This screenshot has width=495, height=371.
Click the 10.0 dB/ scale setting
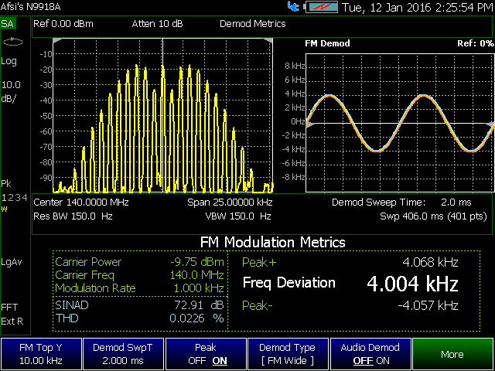click(11, 92)
